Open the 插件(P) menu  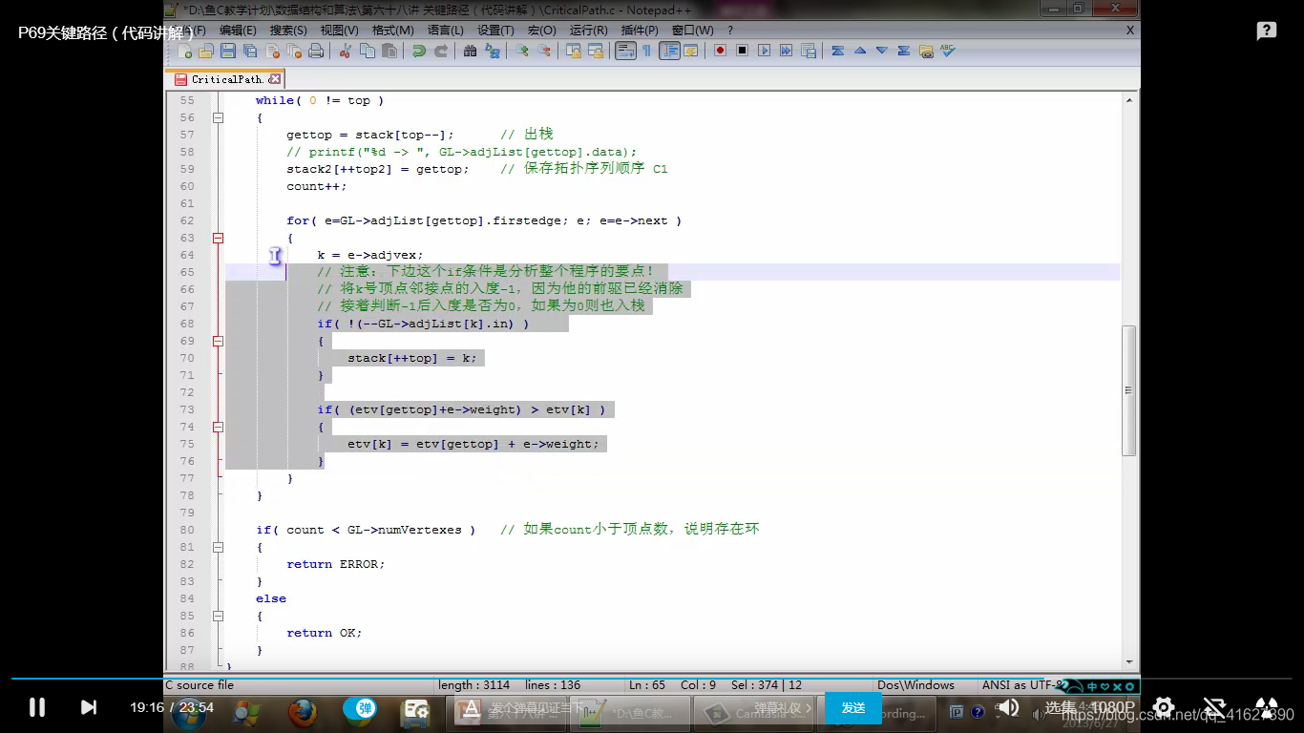point(640,30)
